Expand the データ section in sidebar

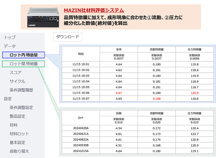tap(10, 46)
